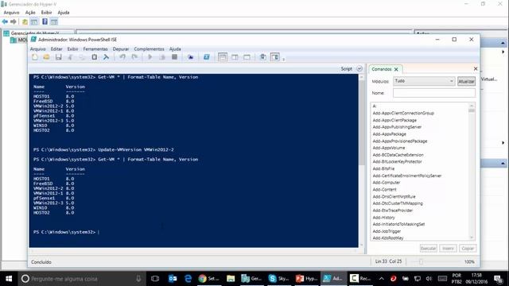Expand the Script pane chevron
The height and width of the screenshot is (286, 509).
(359, 69)
